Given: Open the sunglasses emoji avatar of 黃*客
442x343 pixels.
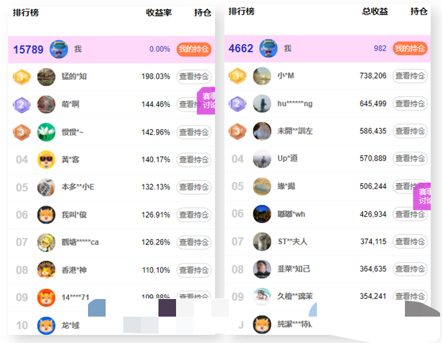Looking at the screenshot, I should pos(46,160).
